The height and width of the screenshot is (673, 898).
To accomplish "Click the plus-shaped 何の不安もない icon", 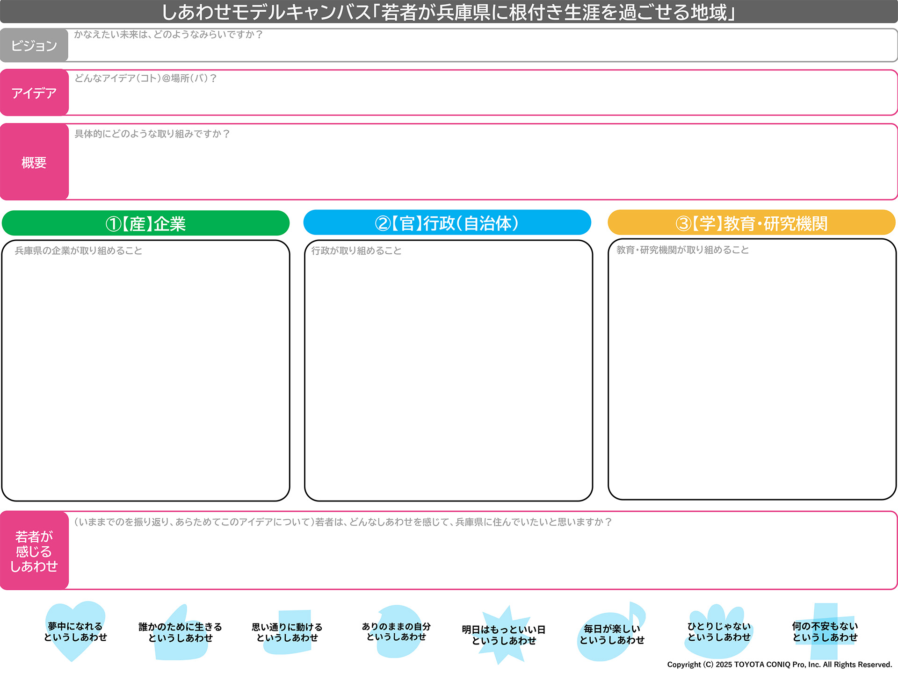I will (825, 631).
